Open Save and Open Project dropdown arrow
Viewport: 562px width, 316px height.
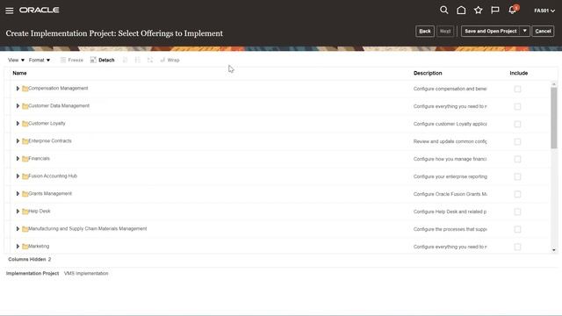click(525, 32)
